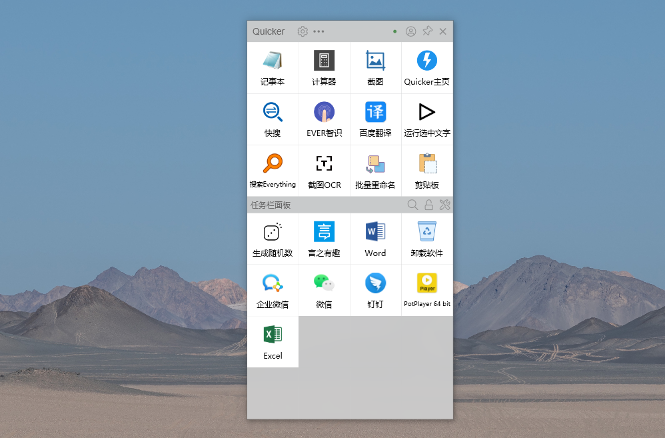The width and height of the screenshot is (665, 438).
Task: Click the green status dot
Action: click(395, 31)
